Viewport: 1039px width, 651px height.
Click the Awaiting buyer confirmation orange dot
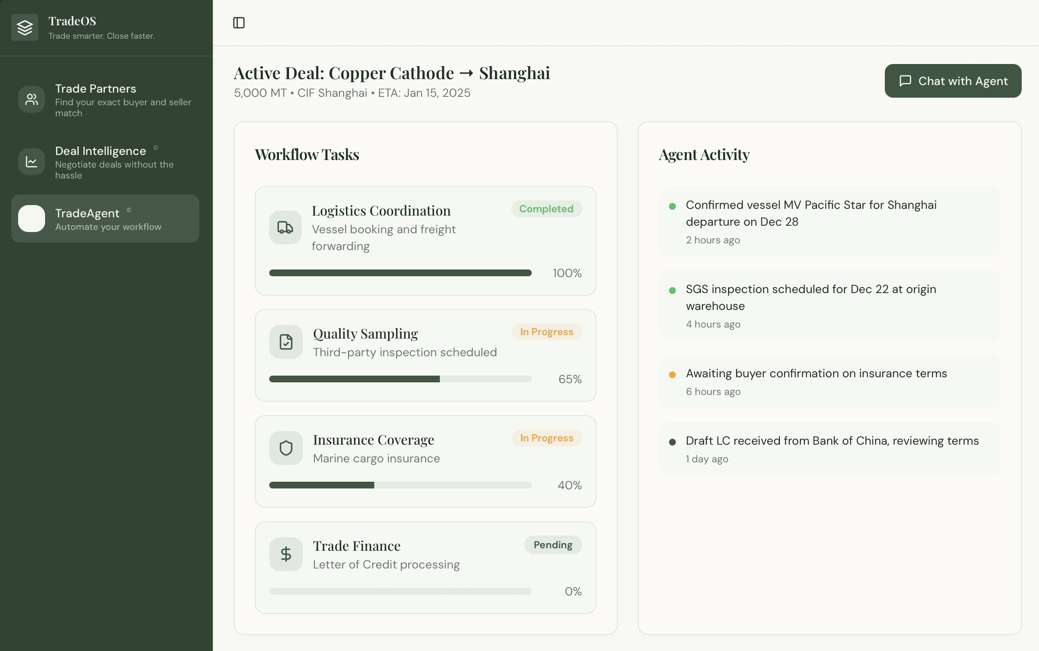(672, 375)
